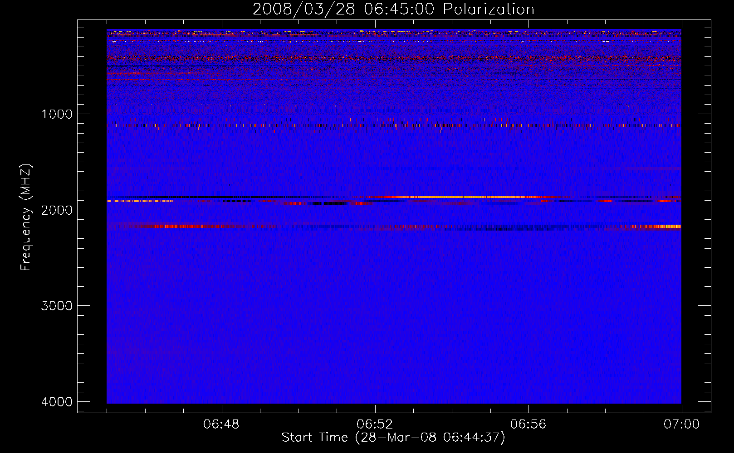The height and width of the screenshot is (453, 734).
Task: Click the 2000 frequency tick label
Action: click(x=57, y=210)
